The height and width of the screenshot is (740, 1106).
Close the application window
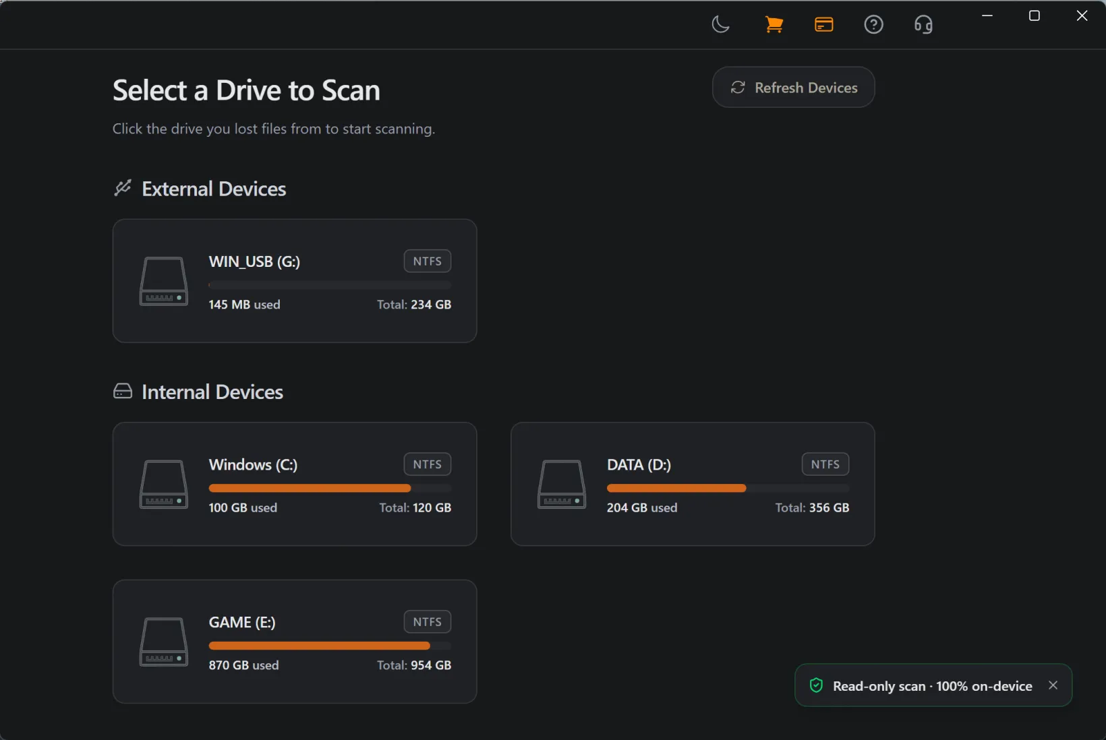pos(1082,16)
